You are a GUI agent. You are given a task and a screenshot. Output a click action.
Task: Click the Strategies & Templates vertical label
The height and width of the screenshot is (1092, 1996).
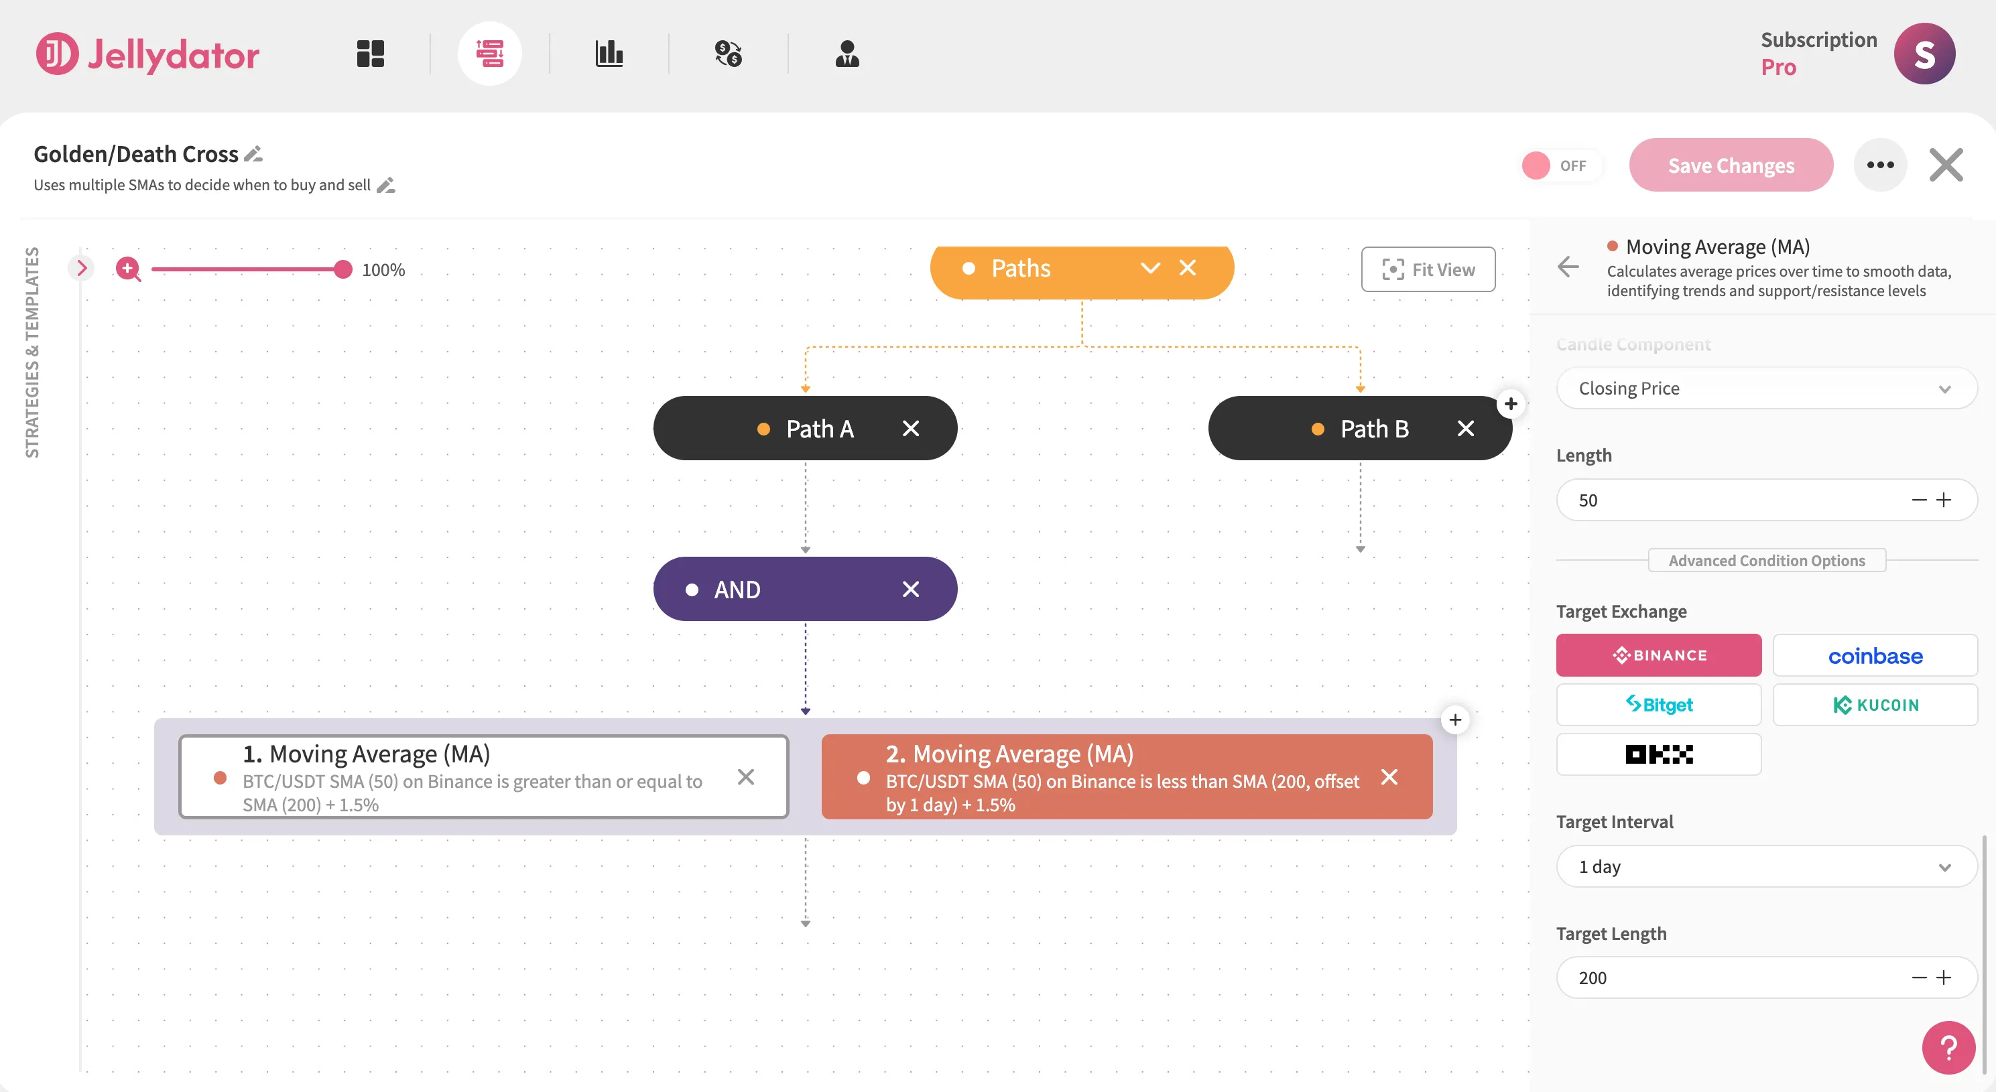tap(32, 352)
